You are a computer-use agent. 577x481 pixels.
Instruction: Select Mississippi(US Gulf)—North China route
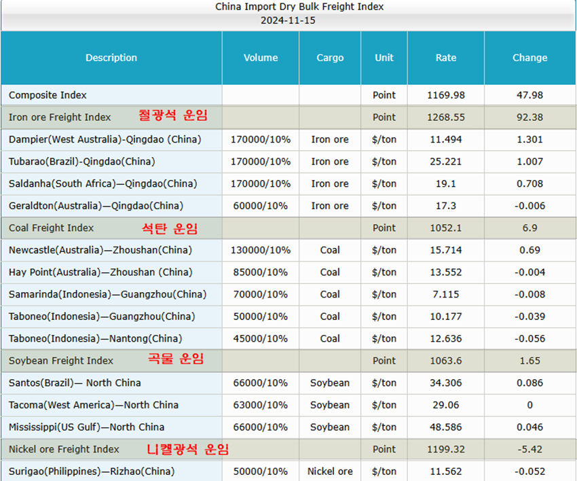pyautogui.click(x=86, y=427)
